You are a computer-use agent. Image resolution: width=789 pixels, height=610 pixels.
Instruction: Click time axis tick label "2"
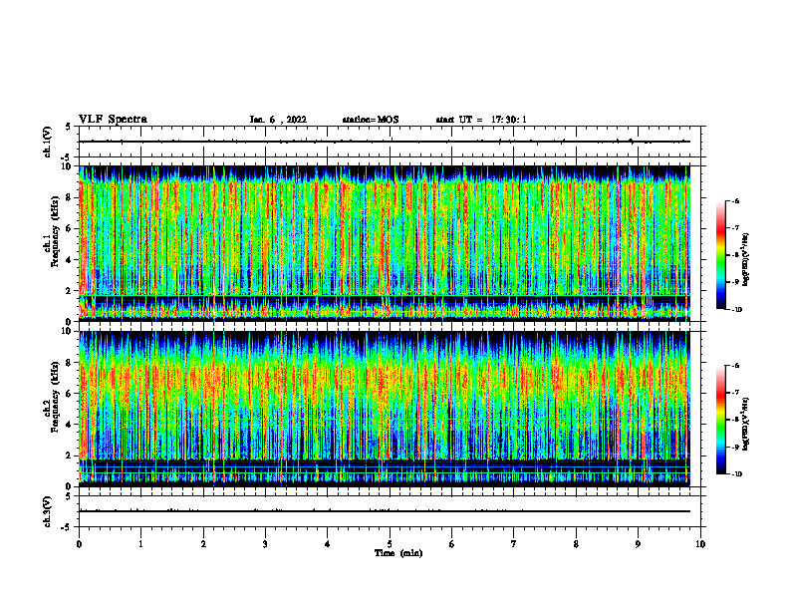[203, 544]
